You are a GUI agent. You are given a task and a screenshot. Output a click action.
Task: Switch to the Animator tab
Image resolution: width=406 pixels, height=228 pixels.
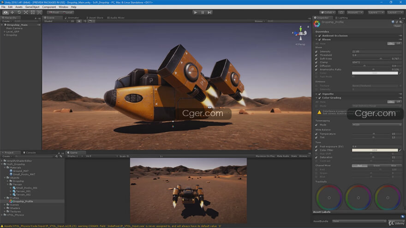point(72,18)
